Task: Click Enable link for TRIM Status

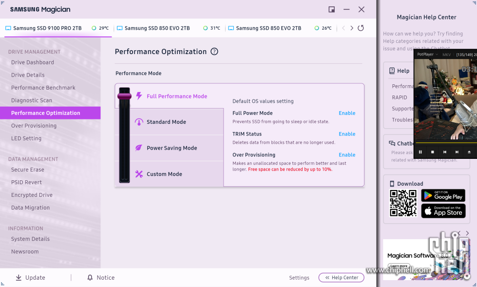Action: pyautogui.click(x=347, y=134)
